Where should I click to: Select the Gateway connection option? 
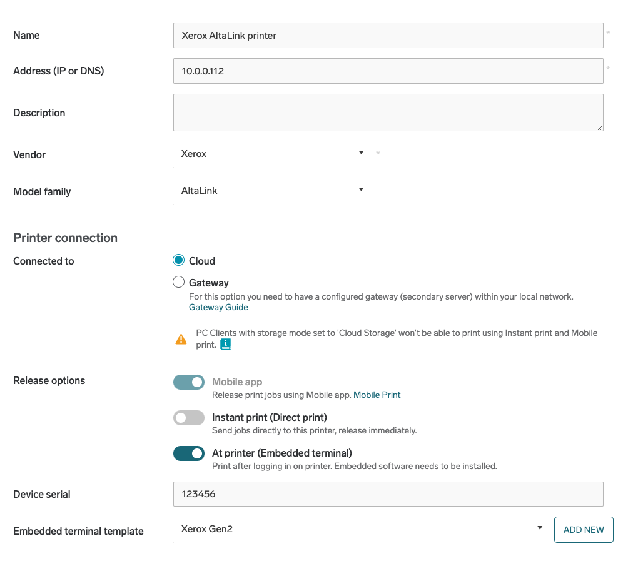(179, 283)
